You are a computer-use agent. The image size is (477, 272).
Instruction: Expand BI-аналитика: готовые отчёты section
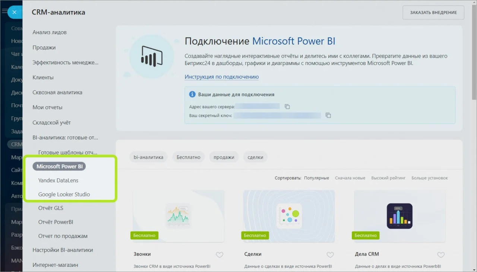click(x=65, y=137)
